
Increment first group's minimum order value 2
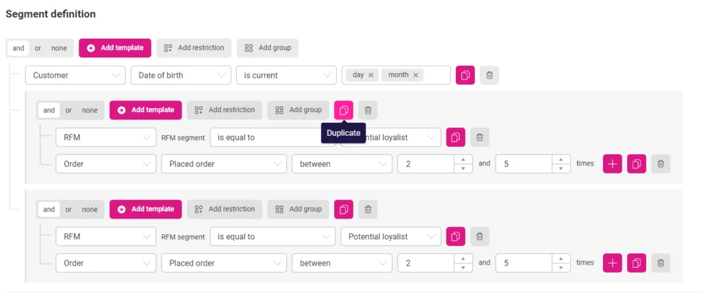[x=463, y=160]
